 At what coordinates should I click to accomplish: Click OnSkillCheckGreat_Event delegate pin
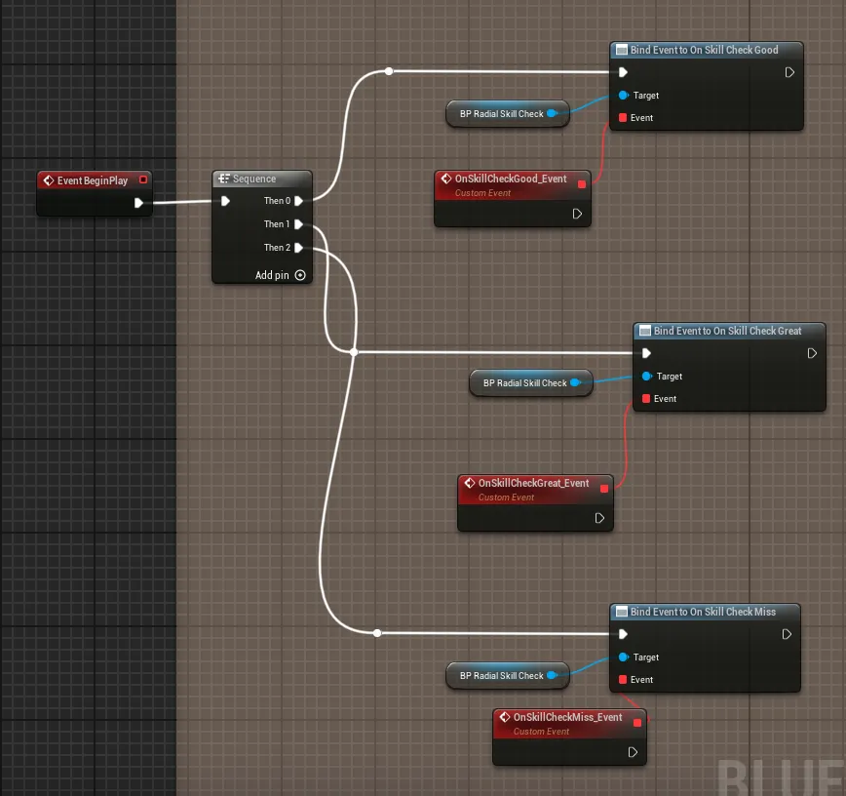coord(604,489)
